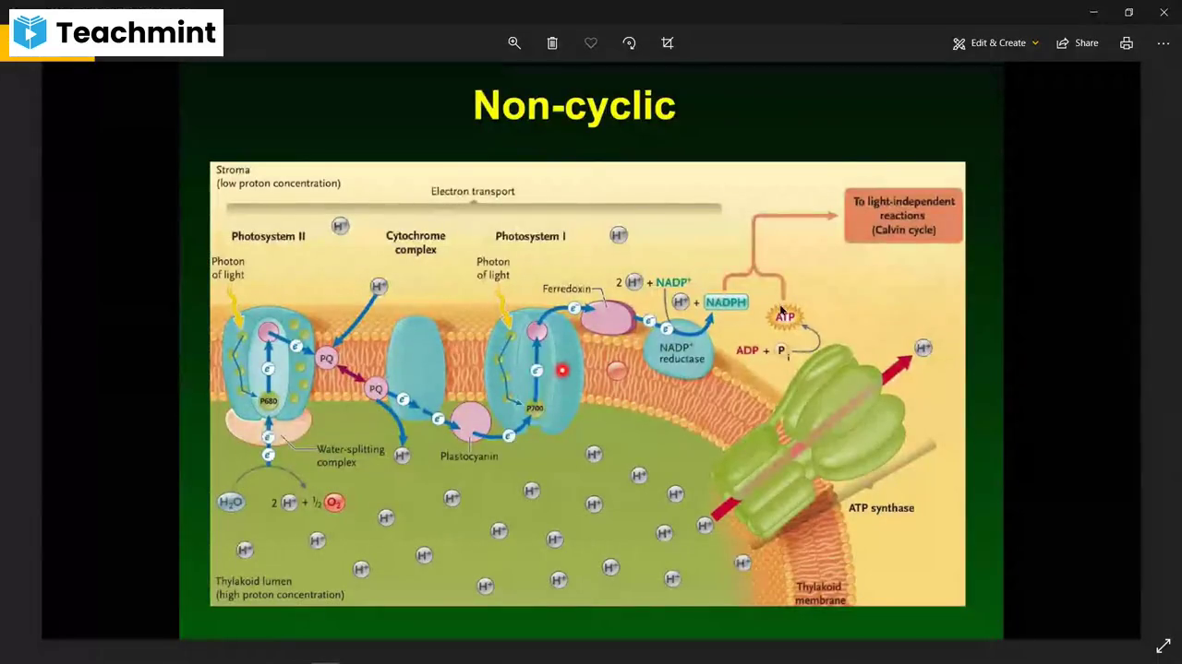Click the Share labeled button
Screen dimensions: 1182x664
(x=1086, y=42)
